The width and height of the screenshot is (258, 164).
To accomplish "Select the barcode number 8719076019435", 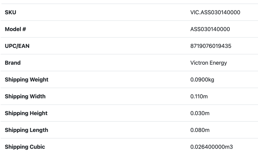I will [x=211, y=46].
